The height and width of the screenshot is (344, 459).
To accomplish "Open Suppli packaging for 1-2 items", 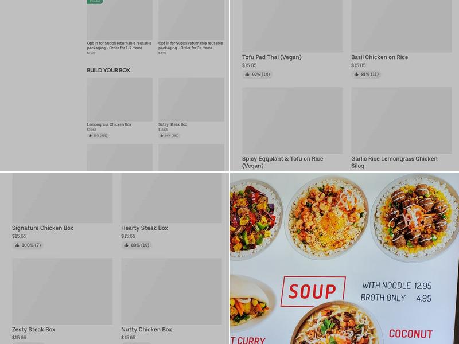I will tap(119, 45).
